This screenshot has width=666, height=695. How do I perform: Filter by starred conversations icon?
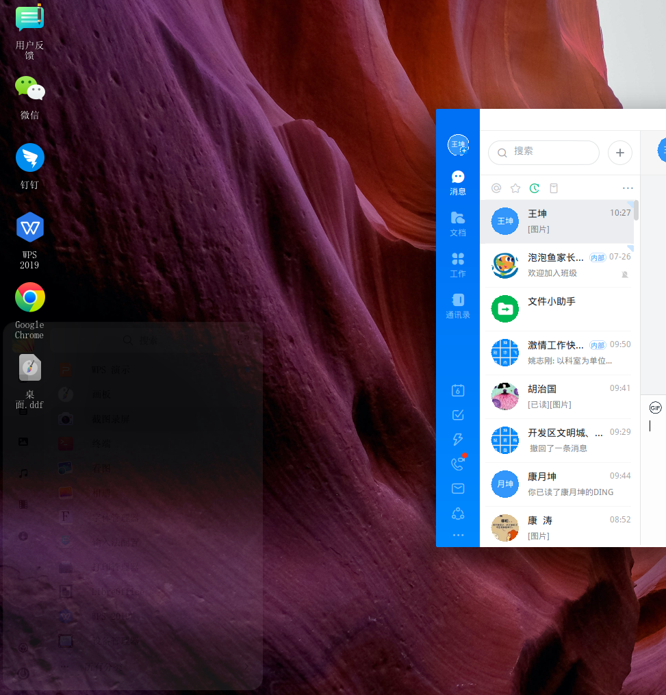(x=515, y=188)
